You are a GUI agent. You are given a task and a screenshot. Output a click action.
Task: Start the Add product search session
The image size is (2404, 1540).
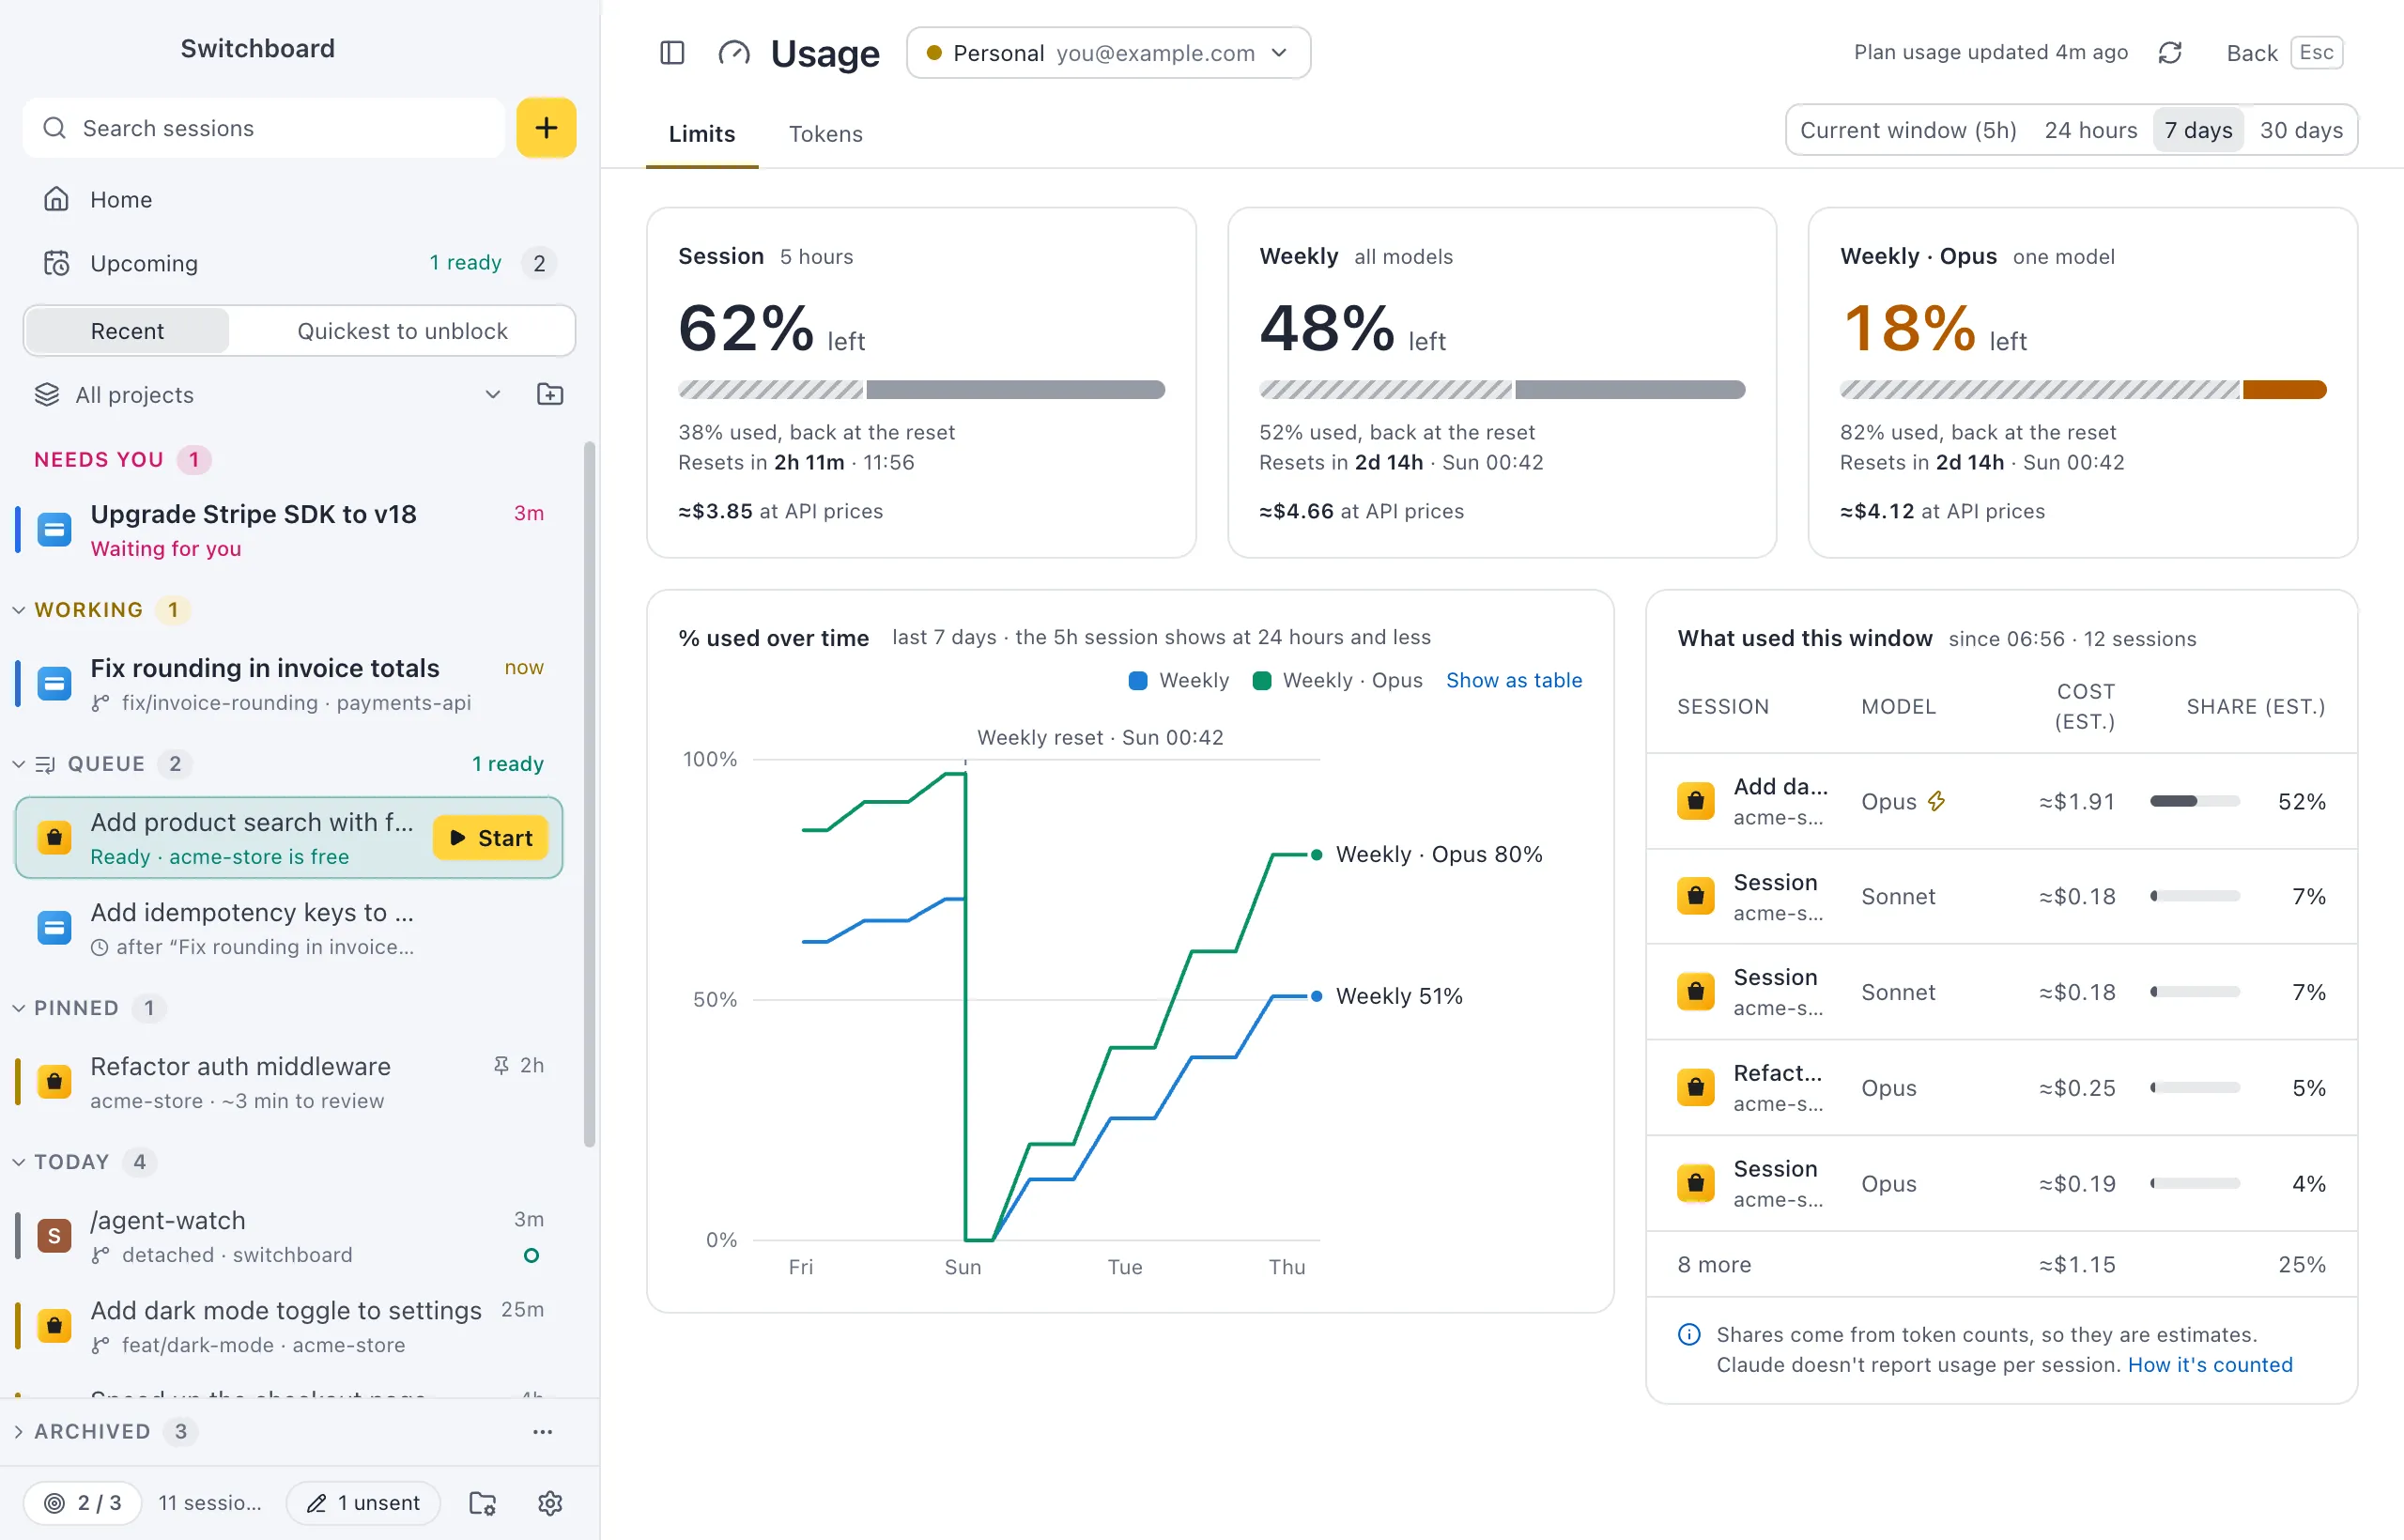490,838
